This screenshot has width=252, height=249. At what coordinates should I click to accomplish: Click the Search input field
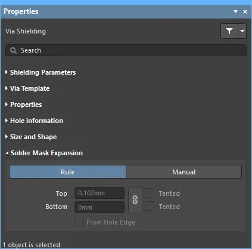click(126, 50)
